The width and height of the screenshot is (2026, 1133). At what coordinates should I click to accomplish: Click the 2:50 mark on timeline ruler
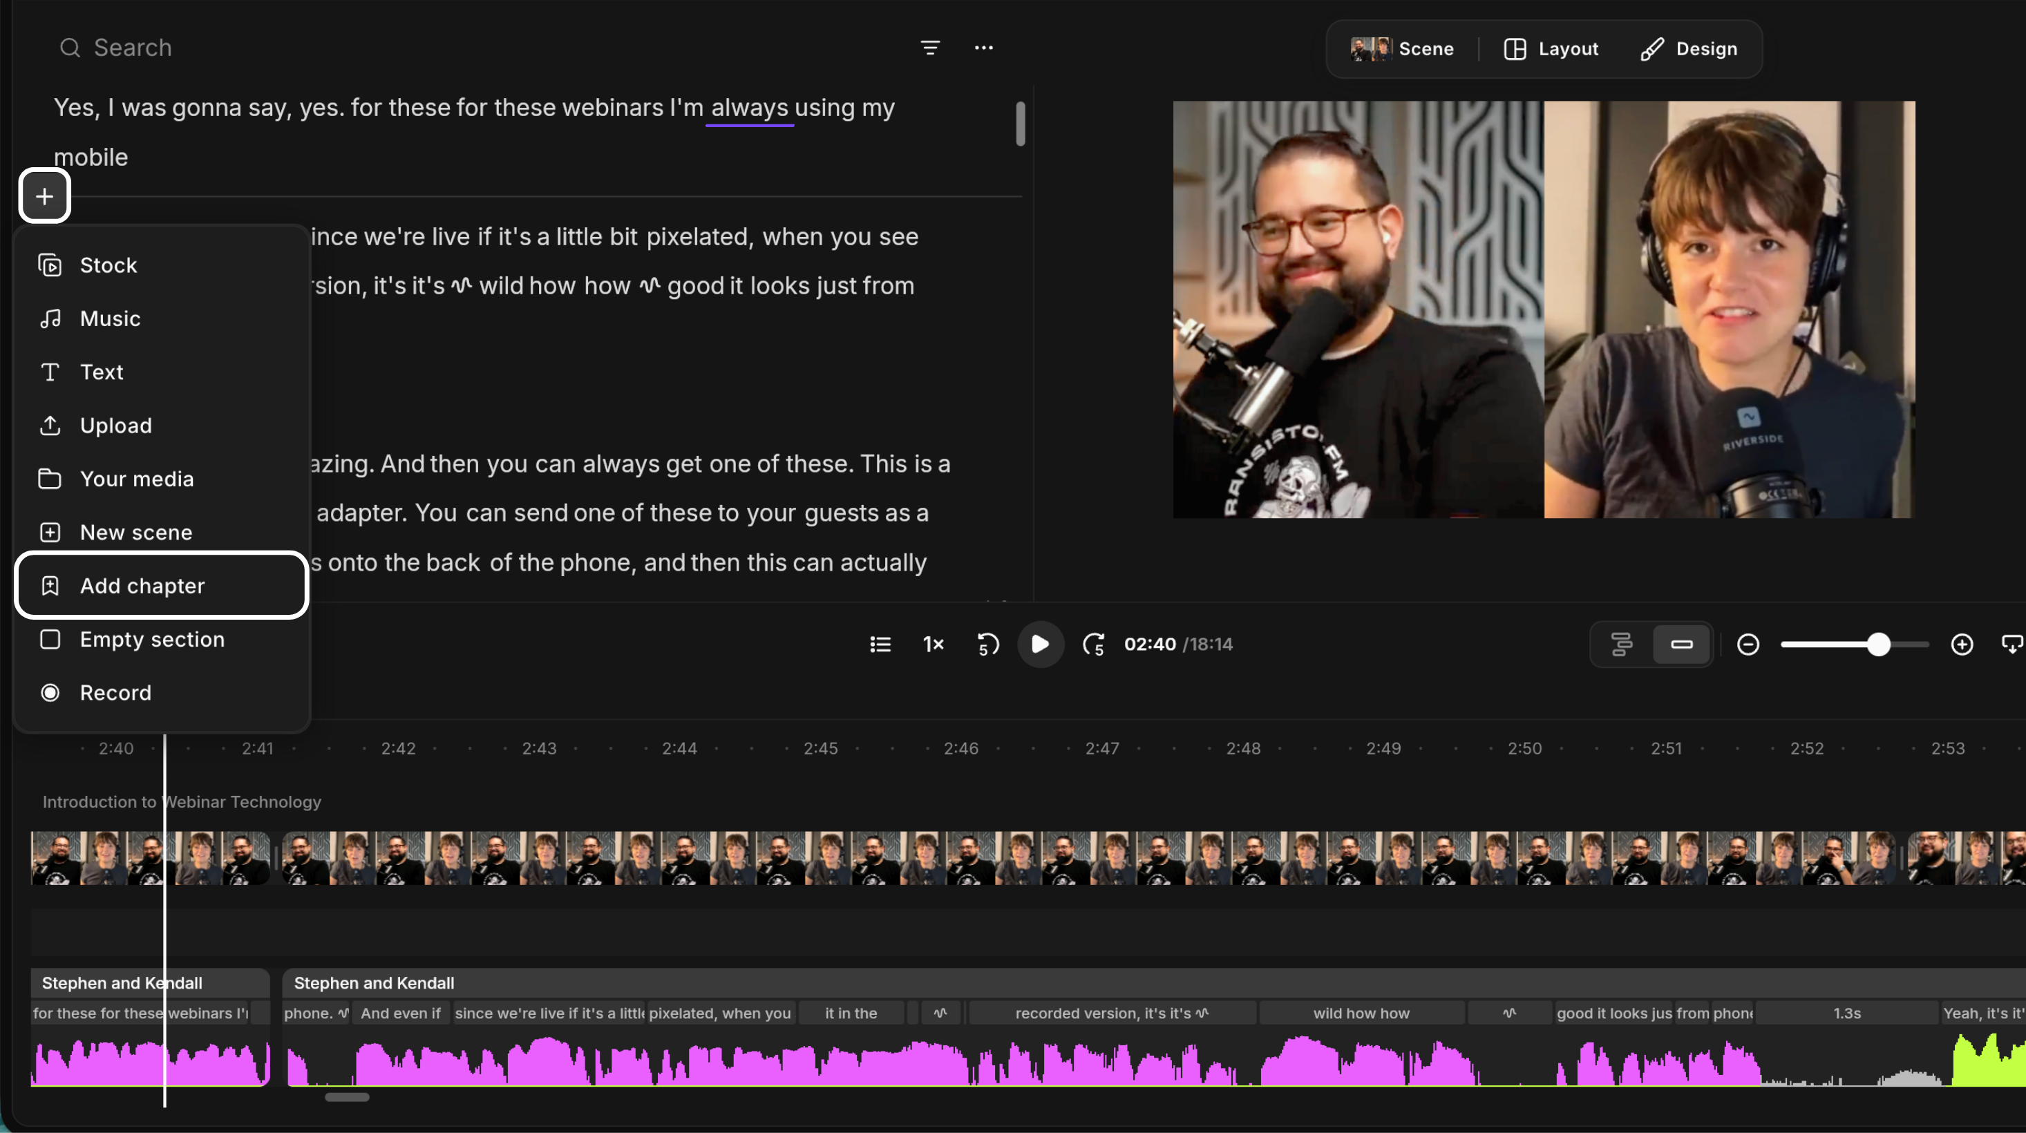pyautogui.click(x=1524, y=748)
